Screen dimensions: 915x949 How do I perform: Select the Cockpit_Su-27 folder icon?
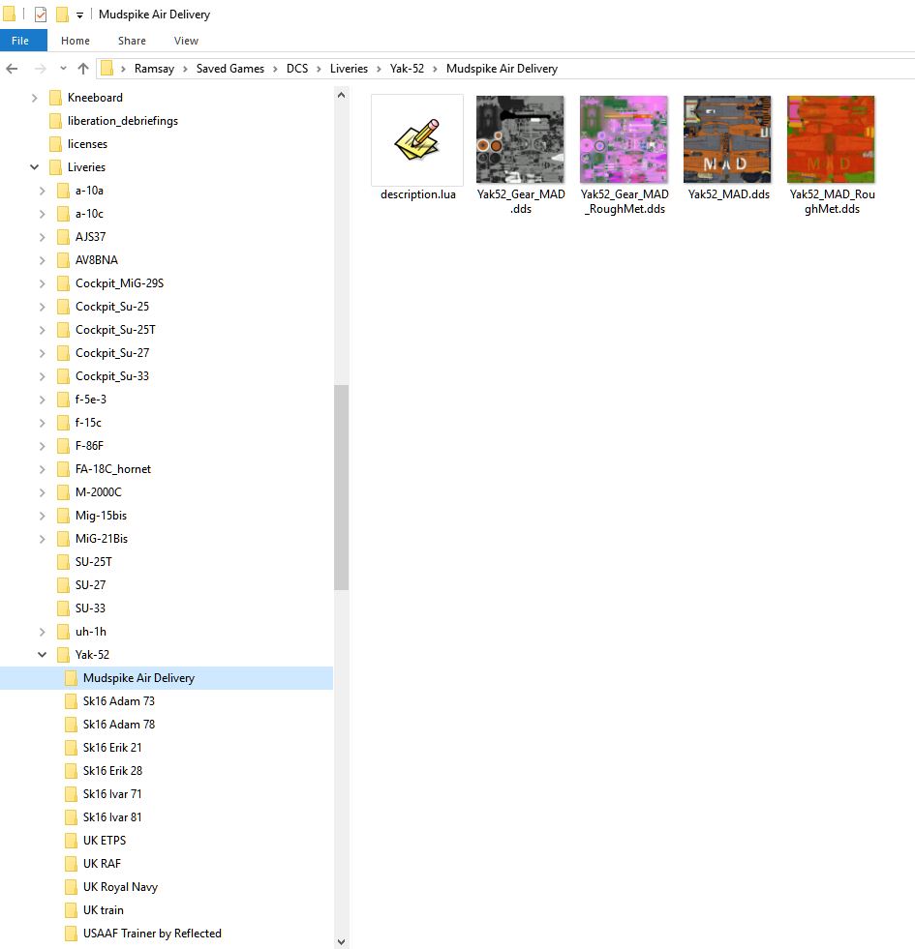tap(63, 353)
